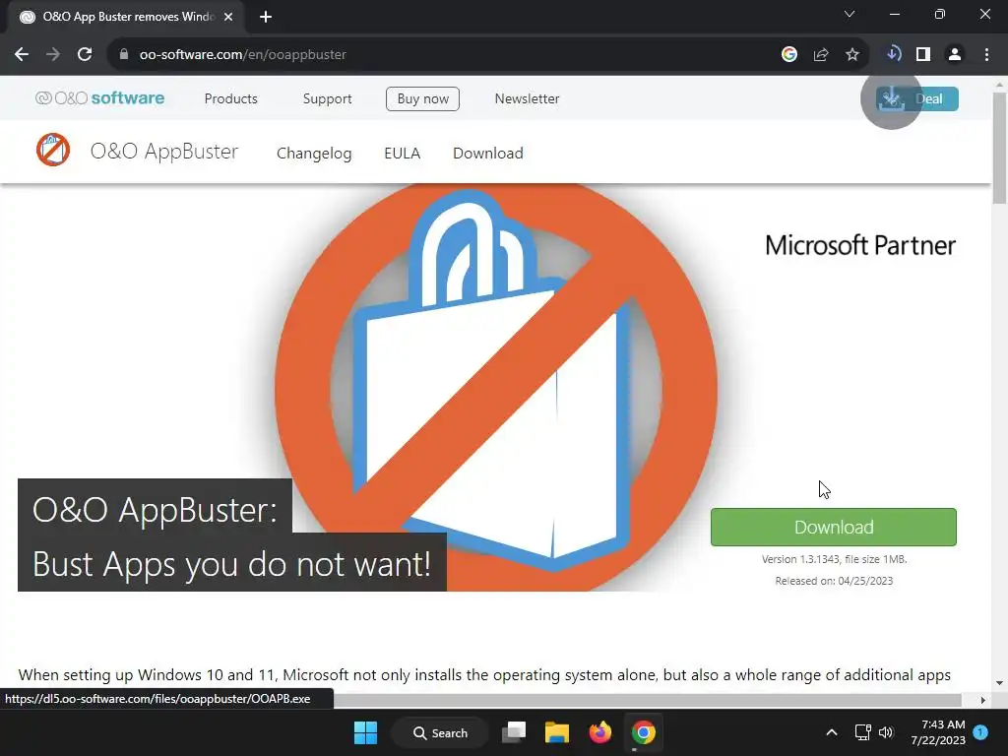Open File Explorer from taskbar
The height and width of the screenshot is (756, 1008).
[x=557, y=732]
